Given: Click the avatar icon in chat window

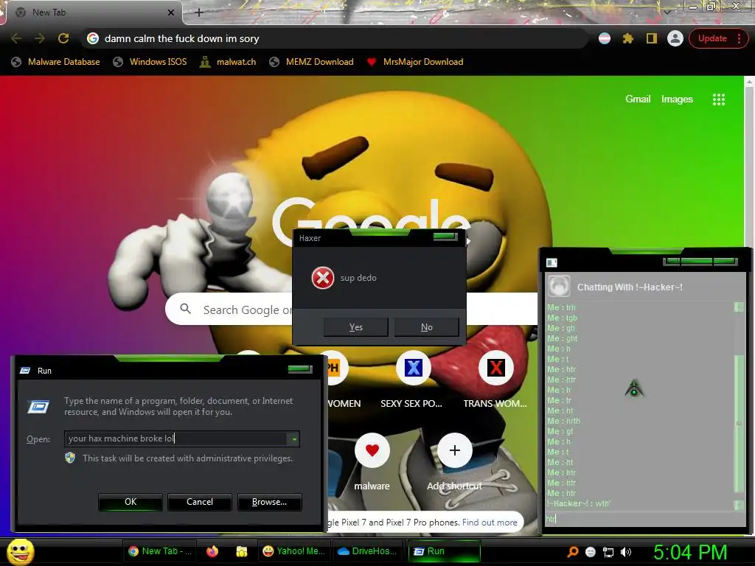Looking at the screenshot, I should coord(559,287).
